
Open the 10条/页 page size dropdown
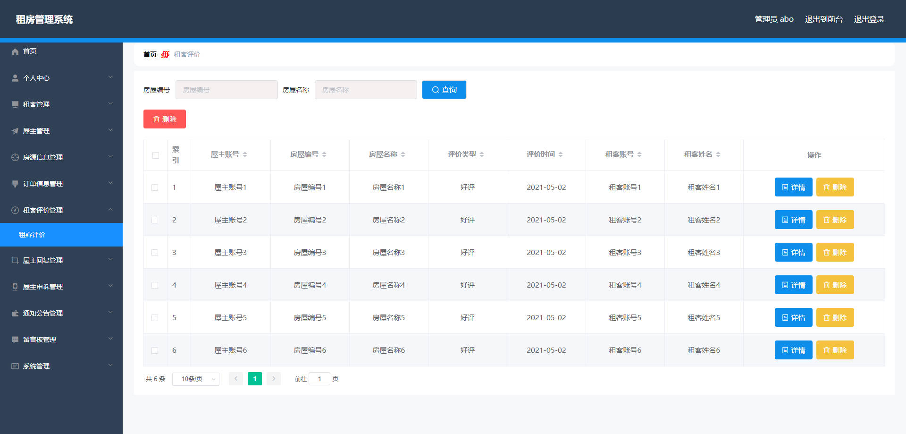tap(196, 379)
